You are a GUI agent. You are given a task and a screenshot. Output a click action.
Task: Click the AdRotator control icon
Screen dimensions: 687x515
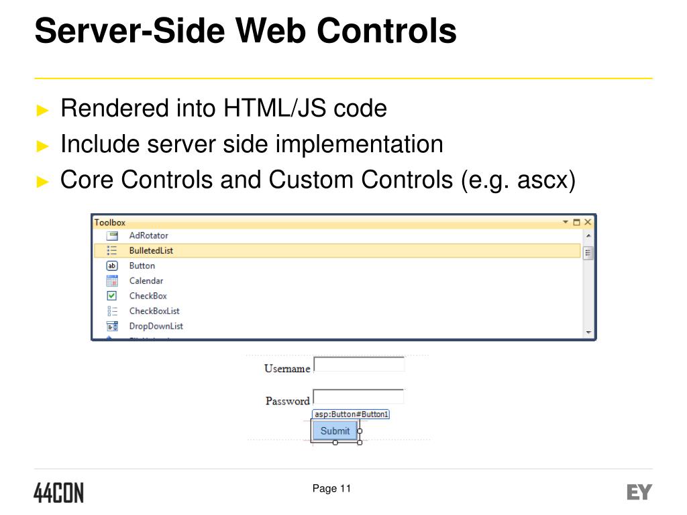coord(112,236)
